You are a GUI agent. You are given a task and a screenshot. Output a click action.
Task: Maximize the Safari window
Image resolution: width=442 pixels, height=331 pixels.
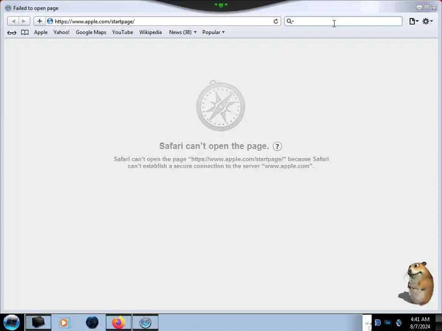(426, 8)
